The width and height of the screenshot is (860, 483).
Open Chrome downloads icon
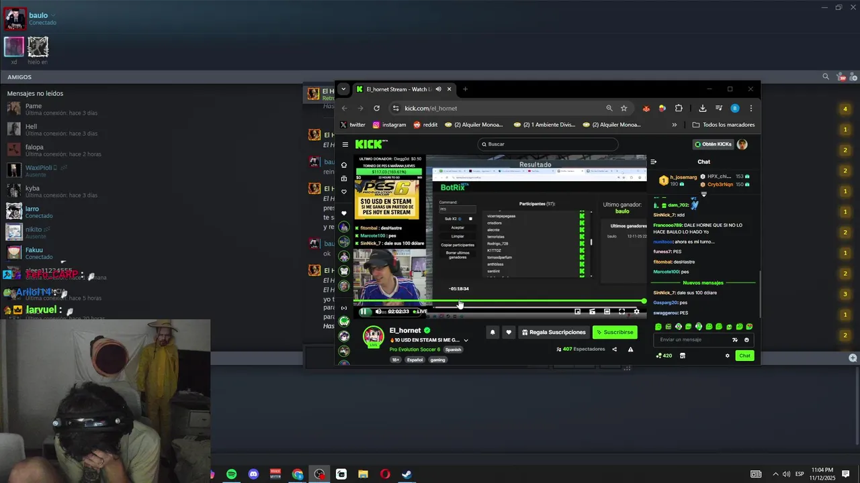(702, 108)
